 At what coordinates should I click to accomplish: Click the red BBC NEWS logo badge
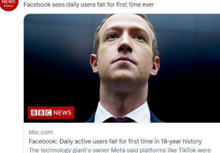pos(51,113)
